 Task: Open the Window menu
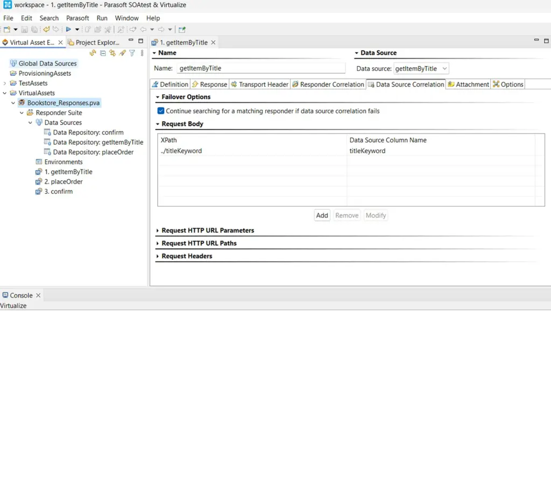(126, 18)
